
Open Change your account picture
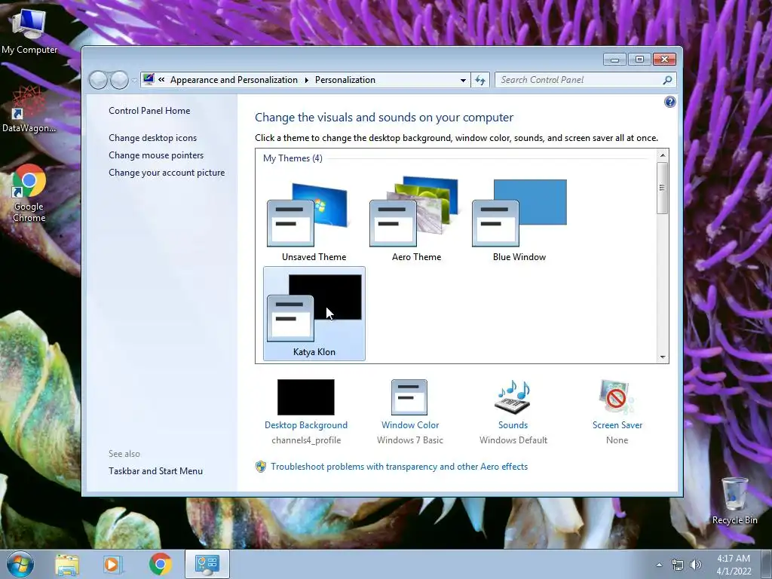(x=167, y=173)
